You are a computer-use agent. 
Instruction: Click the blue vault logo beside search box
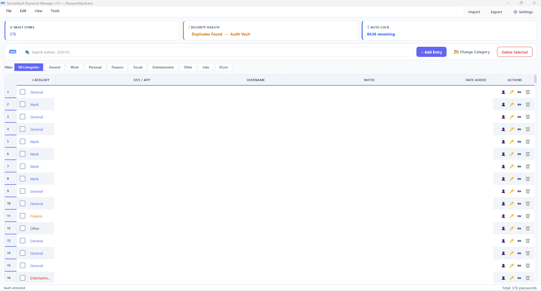click(x=13, y=52)
